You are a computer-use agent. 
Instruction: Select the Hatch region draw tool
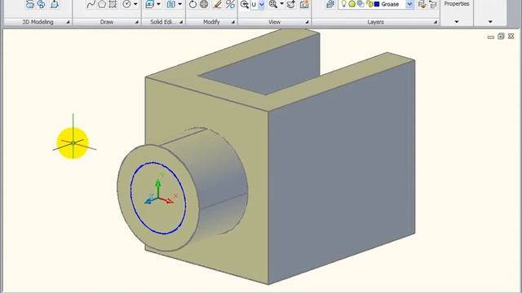pyautogui.click(x=113, y=4)
